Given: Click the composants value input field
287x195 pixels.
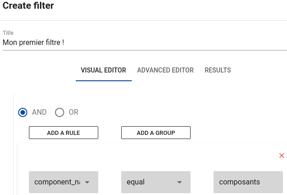Looking at the screenshot, I should click(248, 182).
